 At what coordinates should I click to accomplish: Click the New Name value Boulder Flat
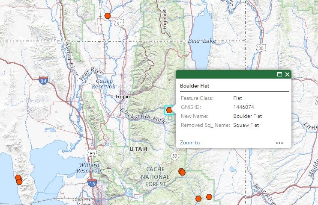point(247,116)
